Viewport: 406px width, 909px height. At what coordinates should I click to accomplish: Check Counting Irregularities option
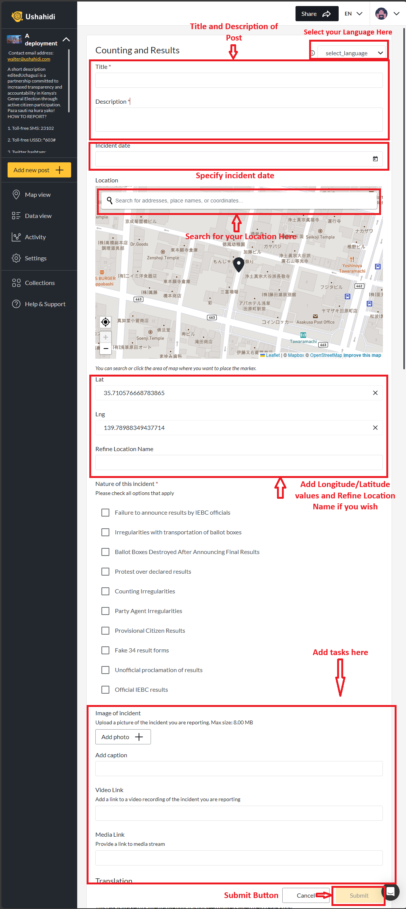coord(106,591)
